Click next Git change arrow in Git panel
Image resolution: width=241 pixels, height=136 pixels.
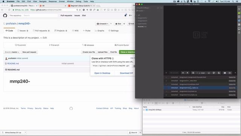coord(188,73)
